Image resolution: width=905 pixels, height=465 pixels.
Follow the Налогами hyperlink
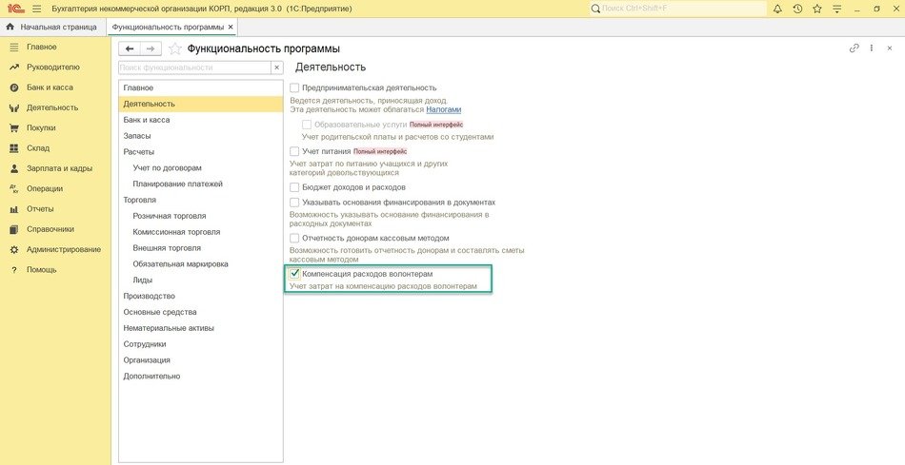(443, 109)
